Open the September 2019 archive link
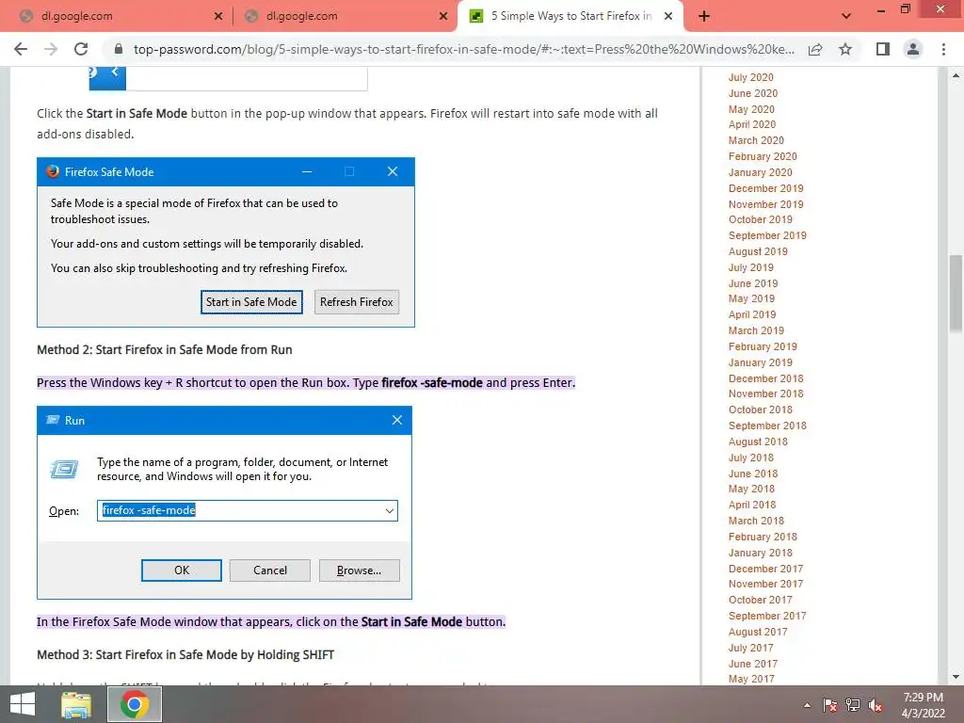The image size is (964, 723). click(x=767, y=234)
